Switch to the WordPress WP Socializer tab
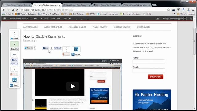Image resolution: width=197 pixels, height=111 pixels. click(x=136, y=5)
